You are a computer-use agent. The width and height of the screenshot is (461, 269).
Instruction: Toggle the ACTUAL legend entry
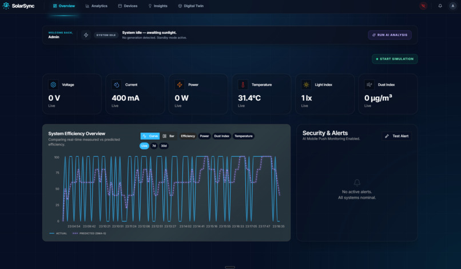[58, 234]
